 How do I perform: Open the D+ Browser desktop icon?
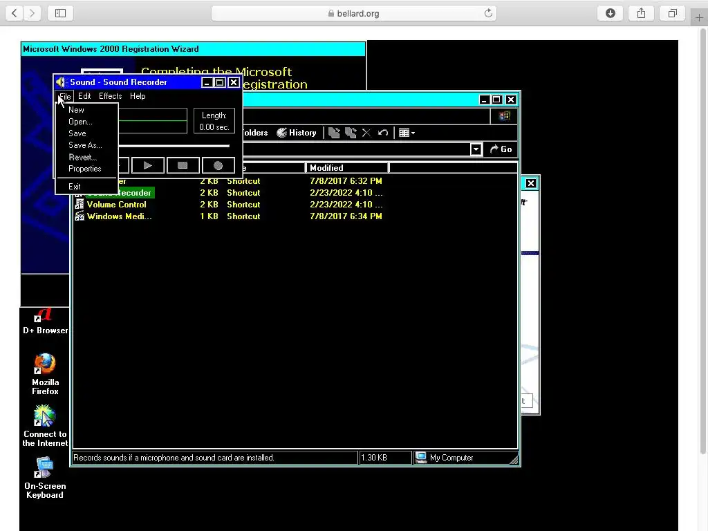coord(45,322)
